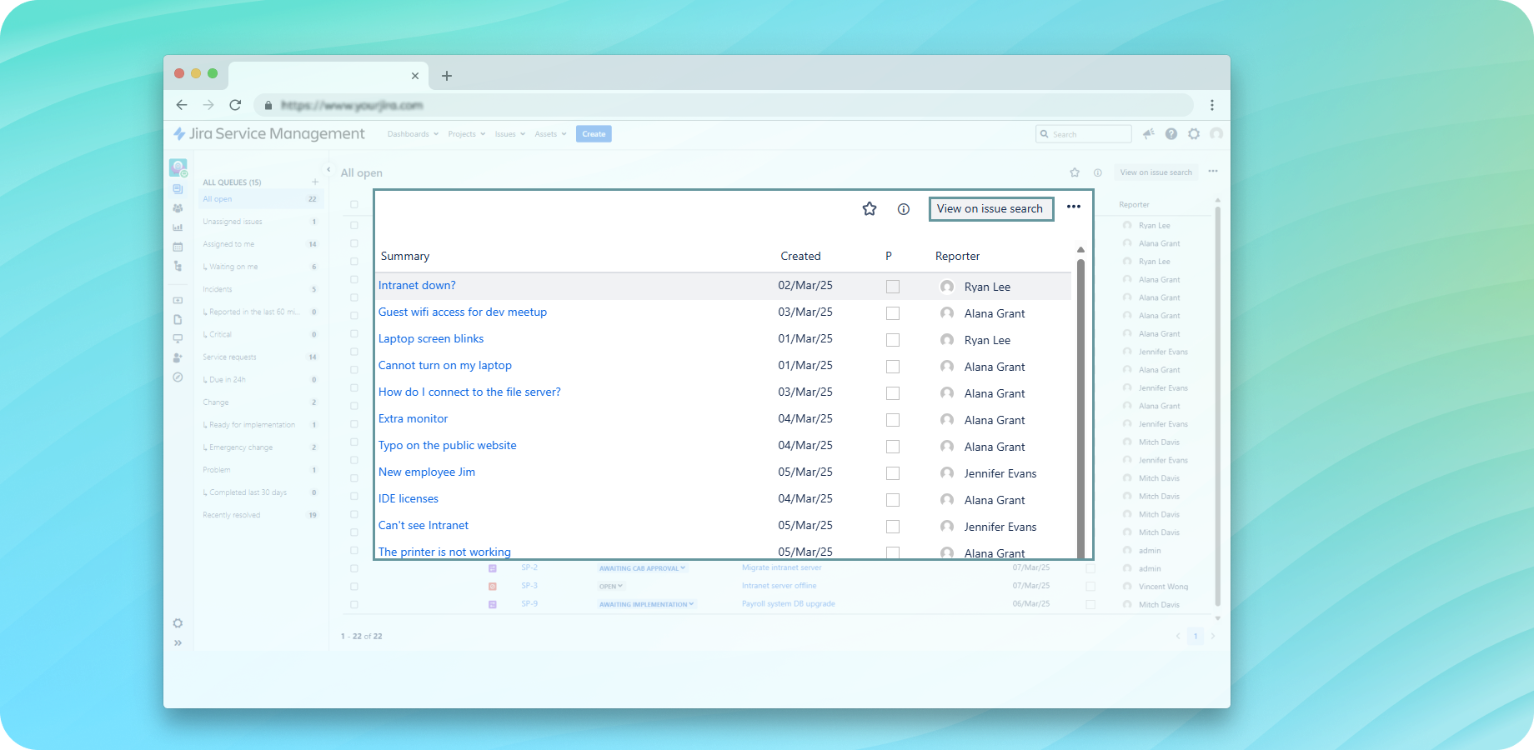
Task: Tick the P box for IDE licenses
Action: click(x=893, y=500)
